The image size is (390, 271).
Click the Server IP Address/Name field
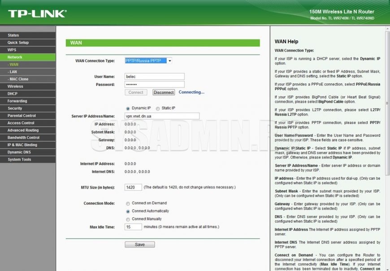point(161,116)
